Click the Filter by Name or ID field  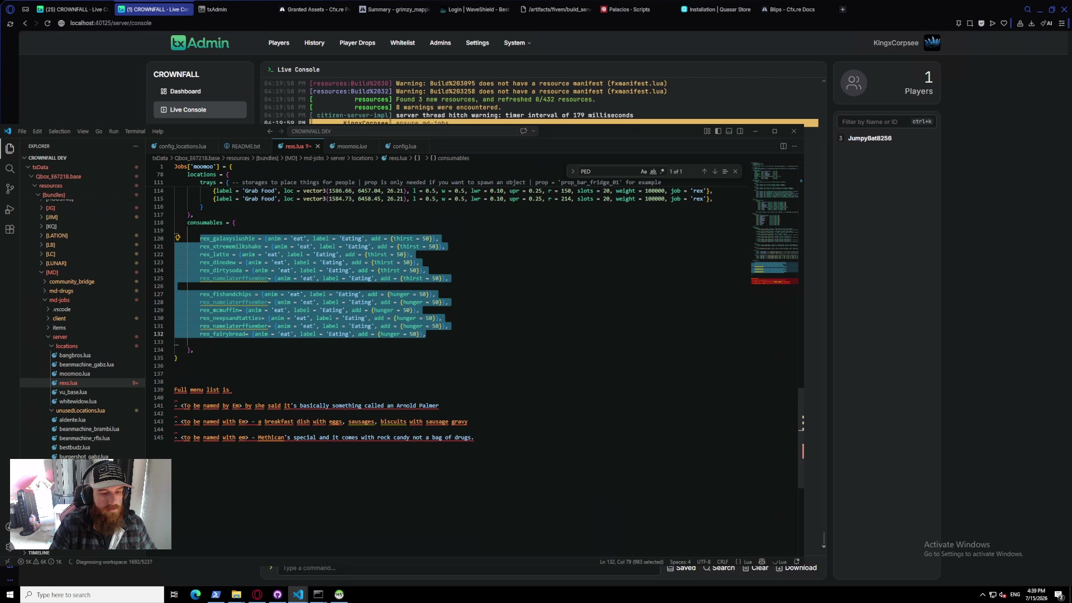point(887,122)
